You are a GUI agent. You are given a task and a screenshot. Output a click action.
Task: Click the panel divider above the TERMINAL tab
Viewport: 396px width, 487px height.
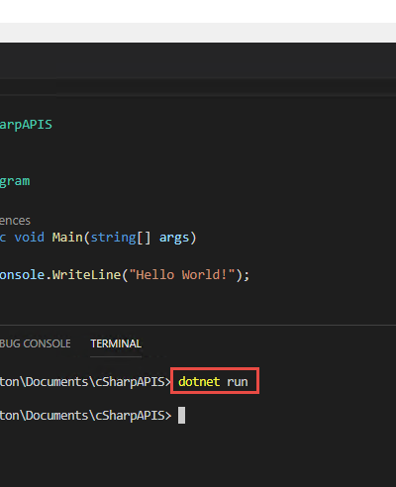(198, 326)
